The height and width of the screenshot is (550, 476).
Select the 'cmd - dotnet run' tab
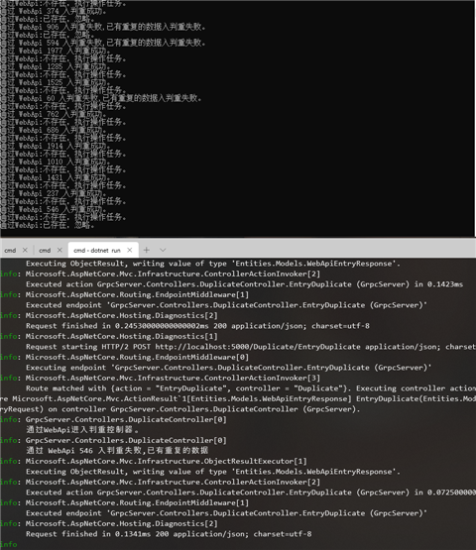(x=97, y=250)
